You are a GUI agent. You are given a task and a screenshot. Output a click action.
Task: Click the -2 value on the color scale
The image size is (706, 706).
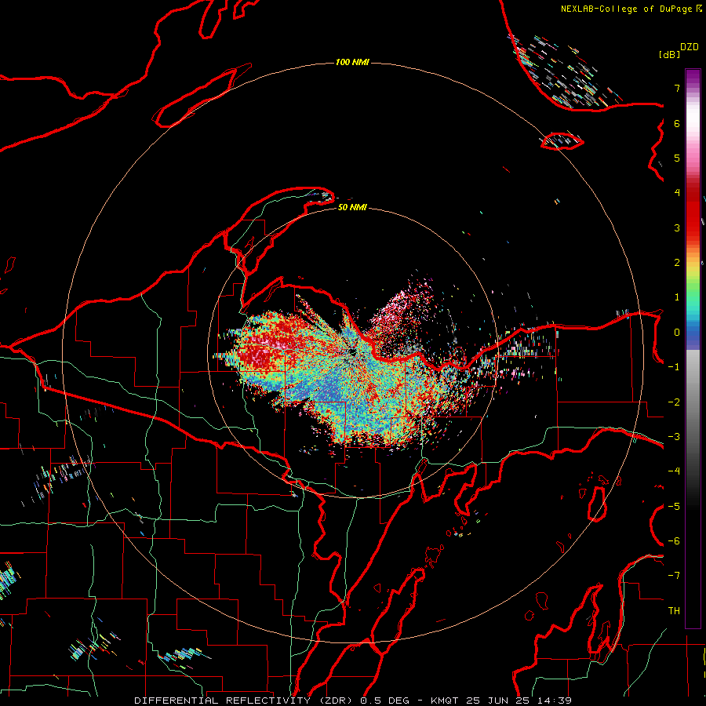tap(674, 402)
